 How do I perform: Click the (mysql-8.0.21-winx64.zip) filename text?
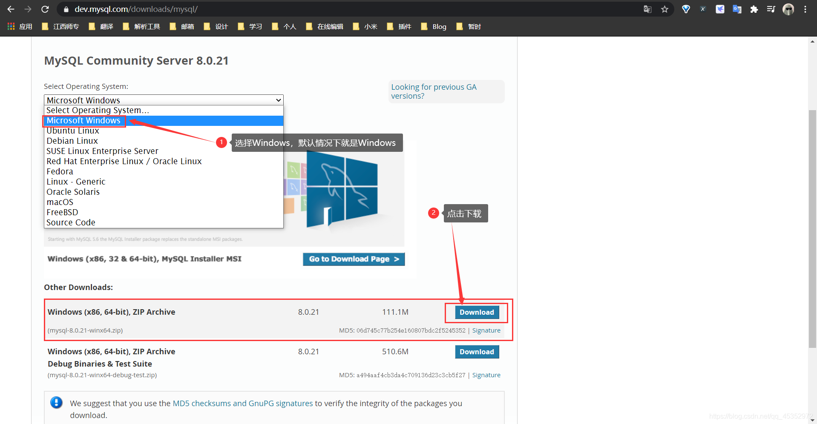(85, 330)
